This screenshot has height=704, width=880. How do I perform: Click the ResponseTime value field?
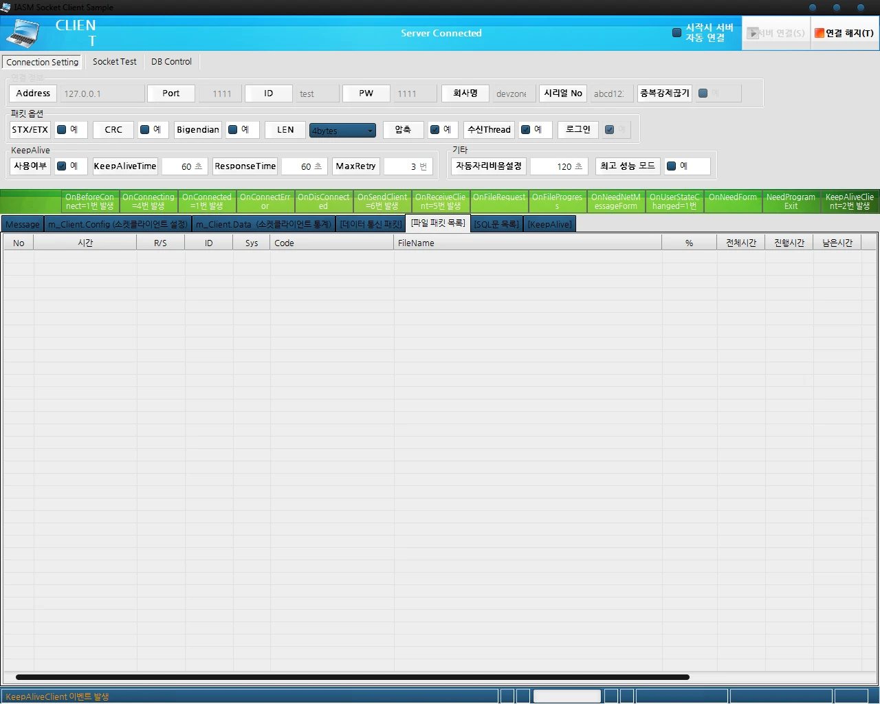304,166
